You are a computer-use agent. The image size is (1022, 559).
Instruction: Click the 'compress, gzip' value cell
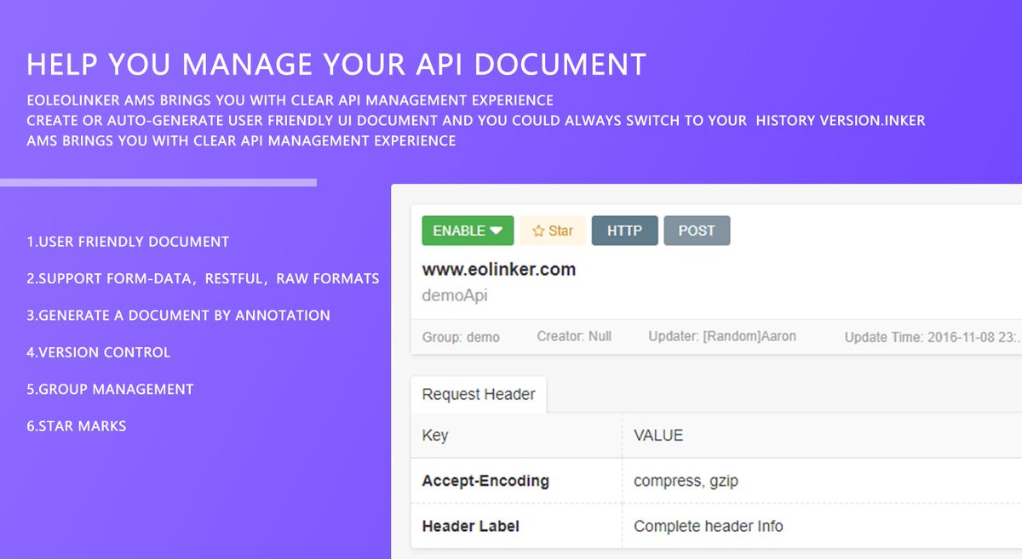coord(686,481)
